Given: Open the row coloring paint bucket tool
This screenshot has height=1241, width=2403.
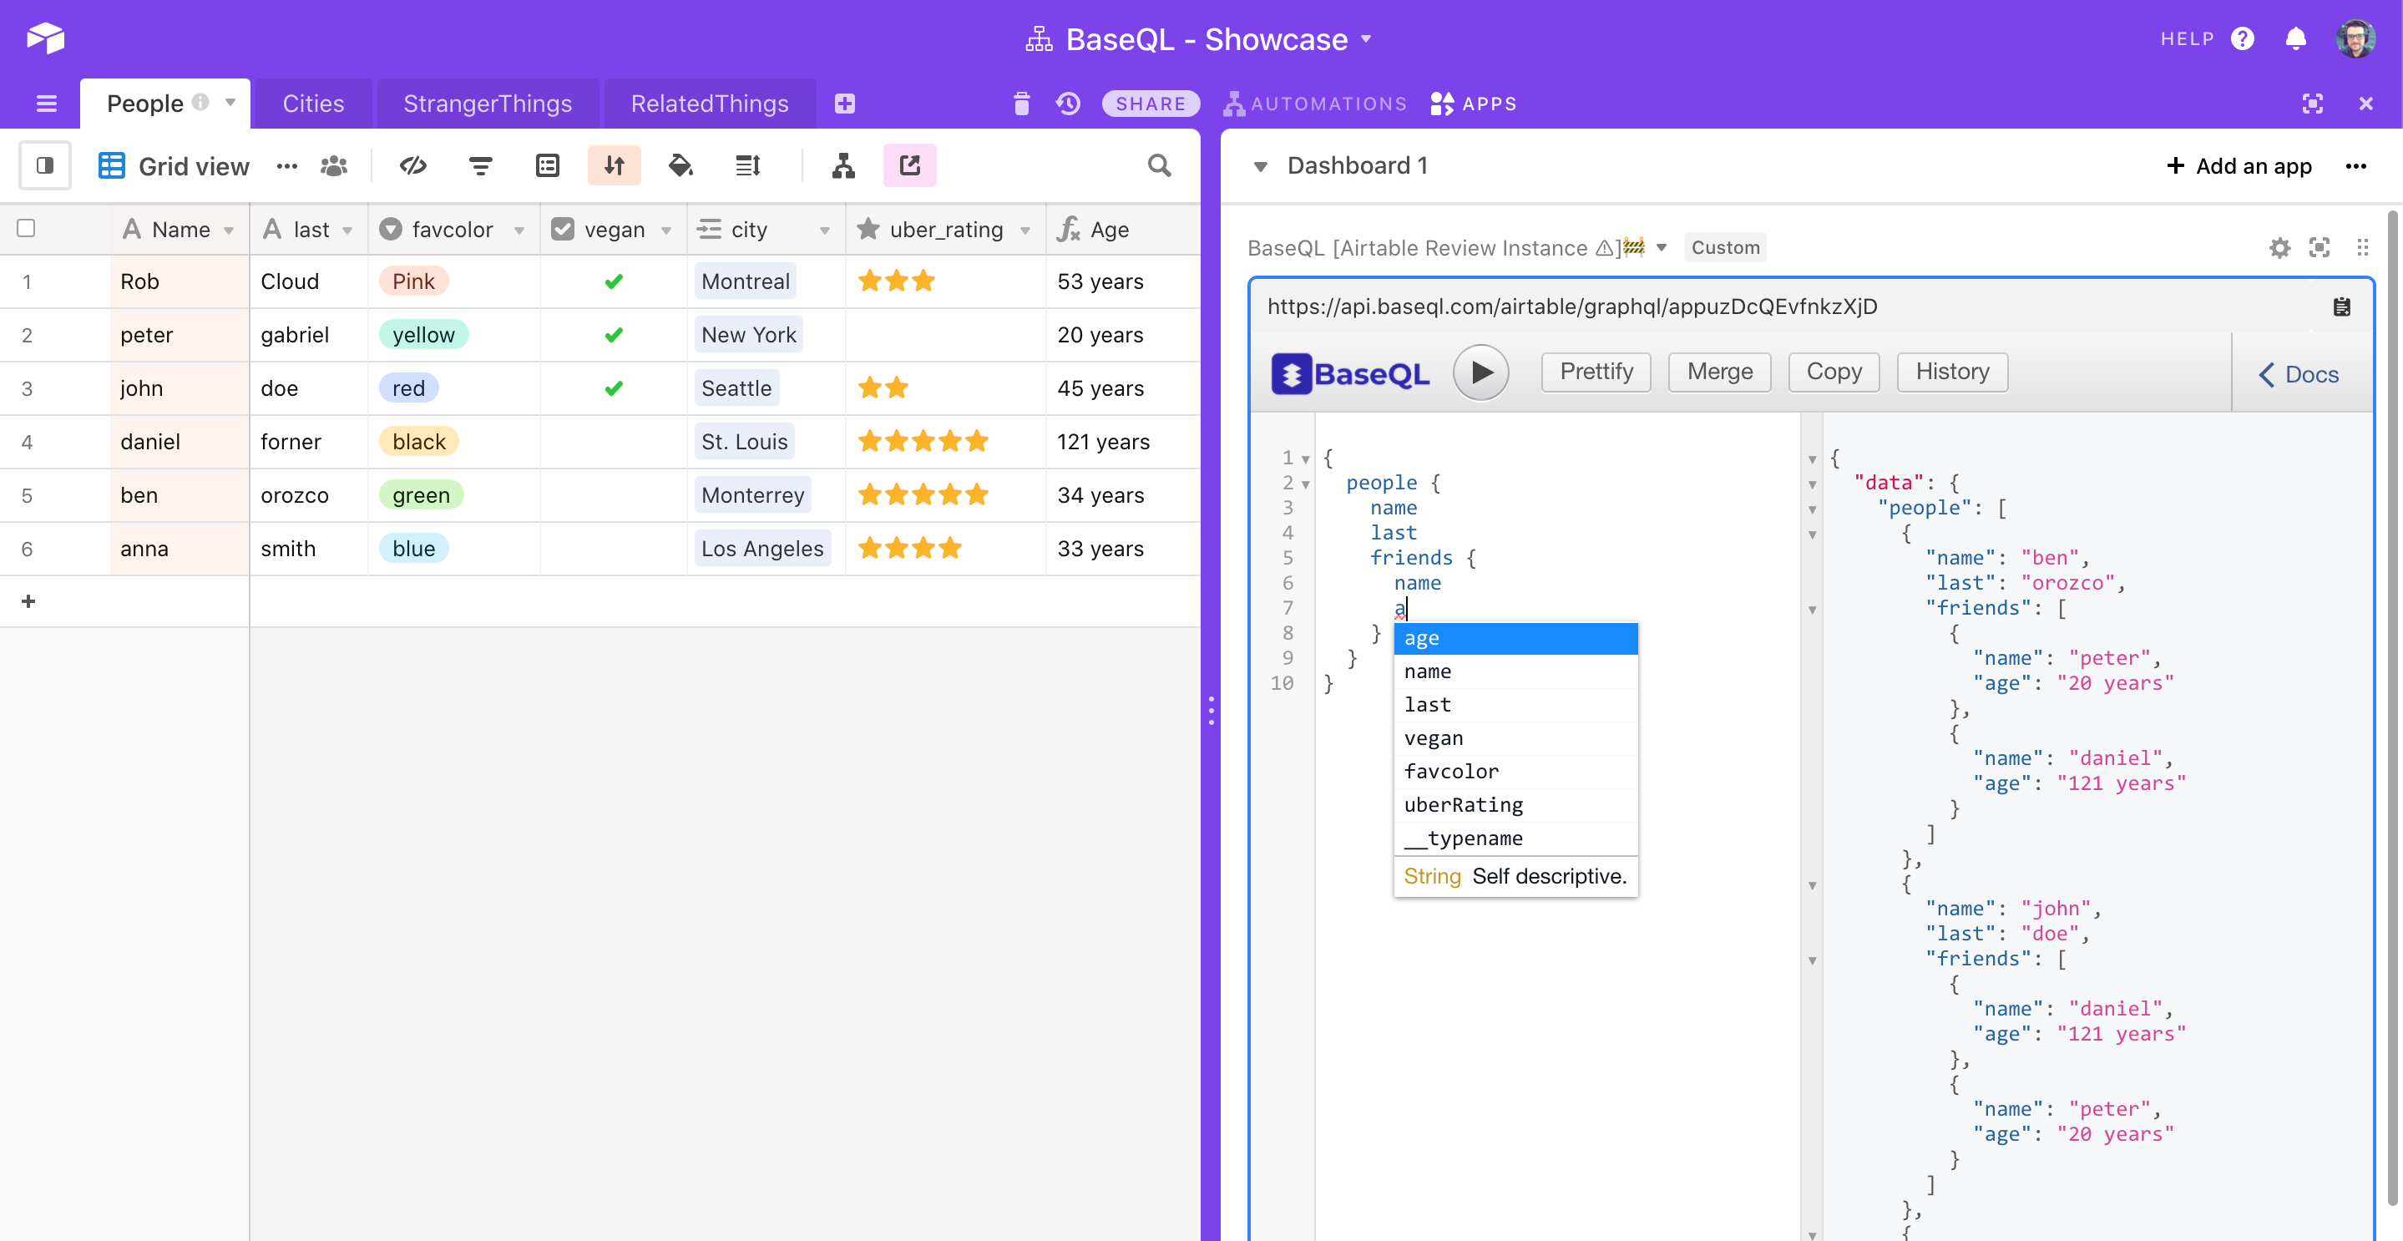Looking at the screenshot, I should (681, 165).
